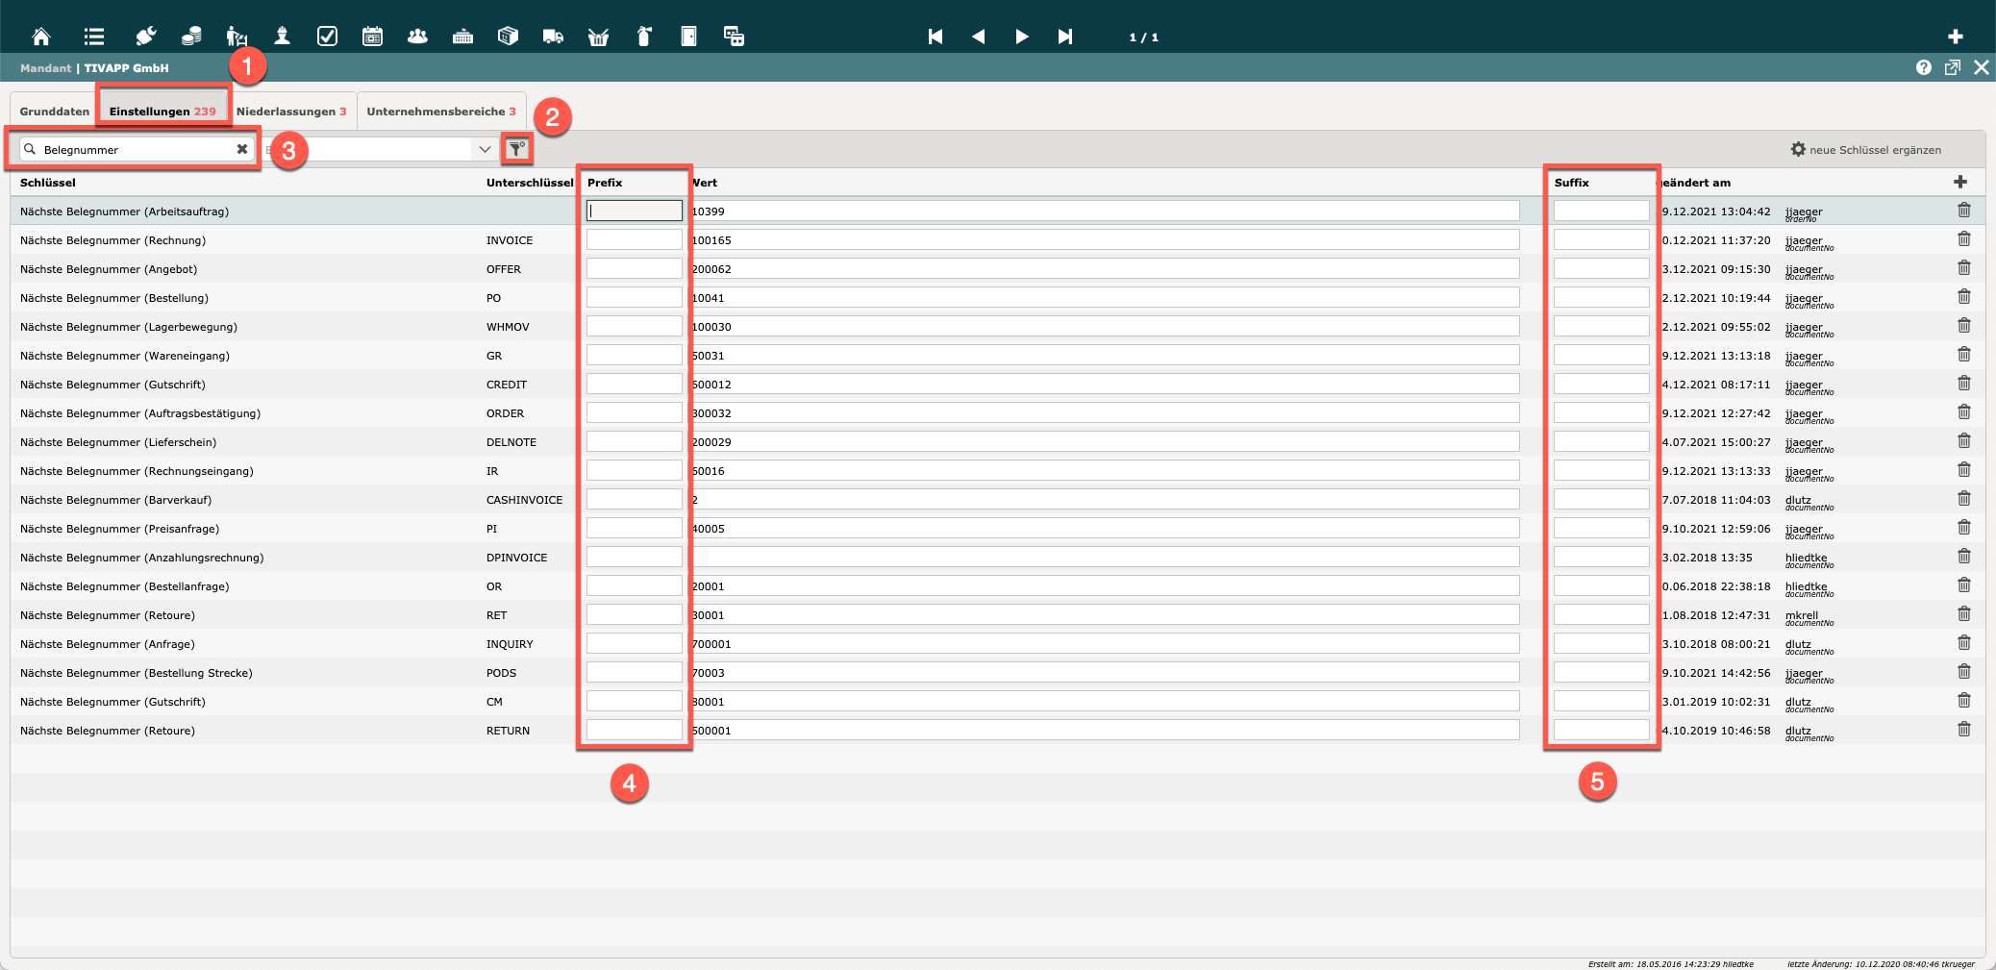Click the Suffix column header
Screen dimensions: 1996x970
(1571, 183)
